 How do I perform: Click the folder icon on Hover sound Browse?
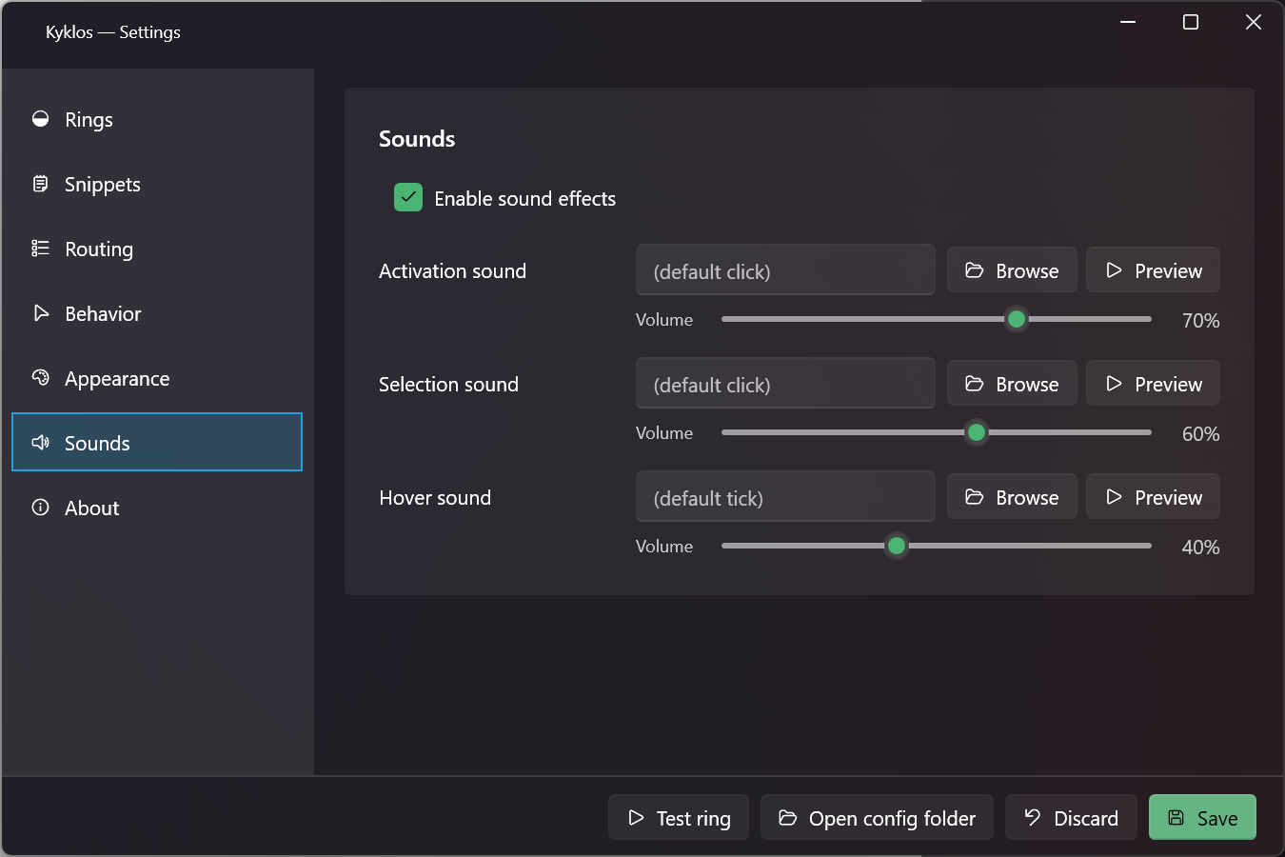tap(974, 497)
